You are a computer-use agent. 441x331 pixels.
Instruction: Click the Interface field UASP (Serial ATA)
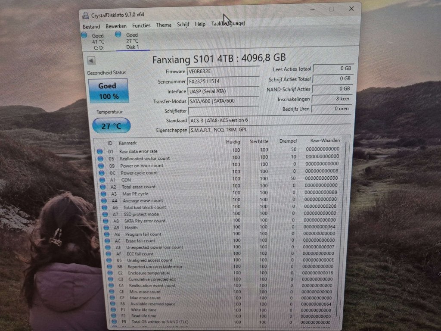[224, 91]
